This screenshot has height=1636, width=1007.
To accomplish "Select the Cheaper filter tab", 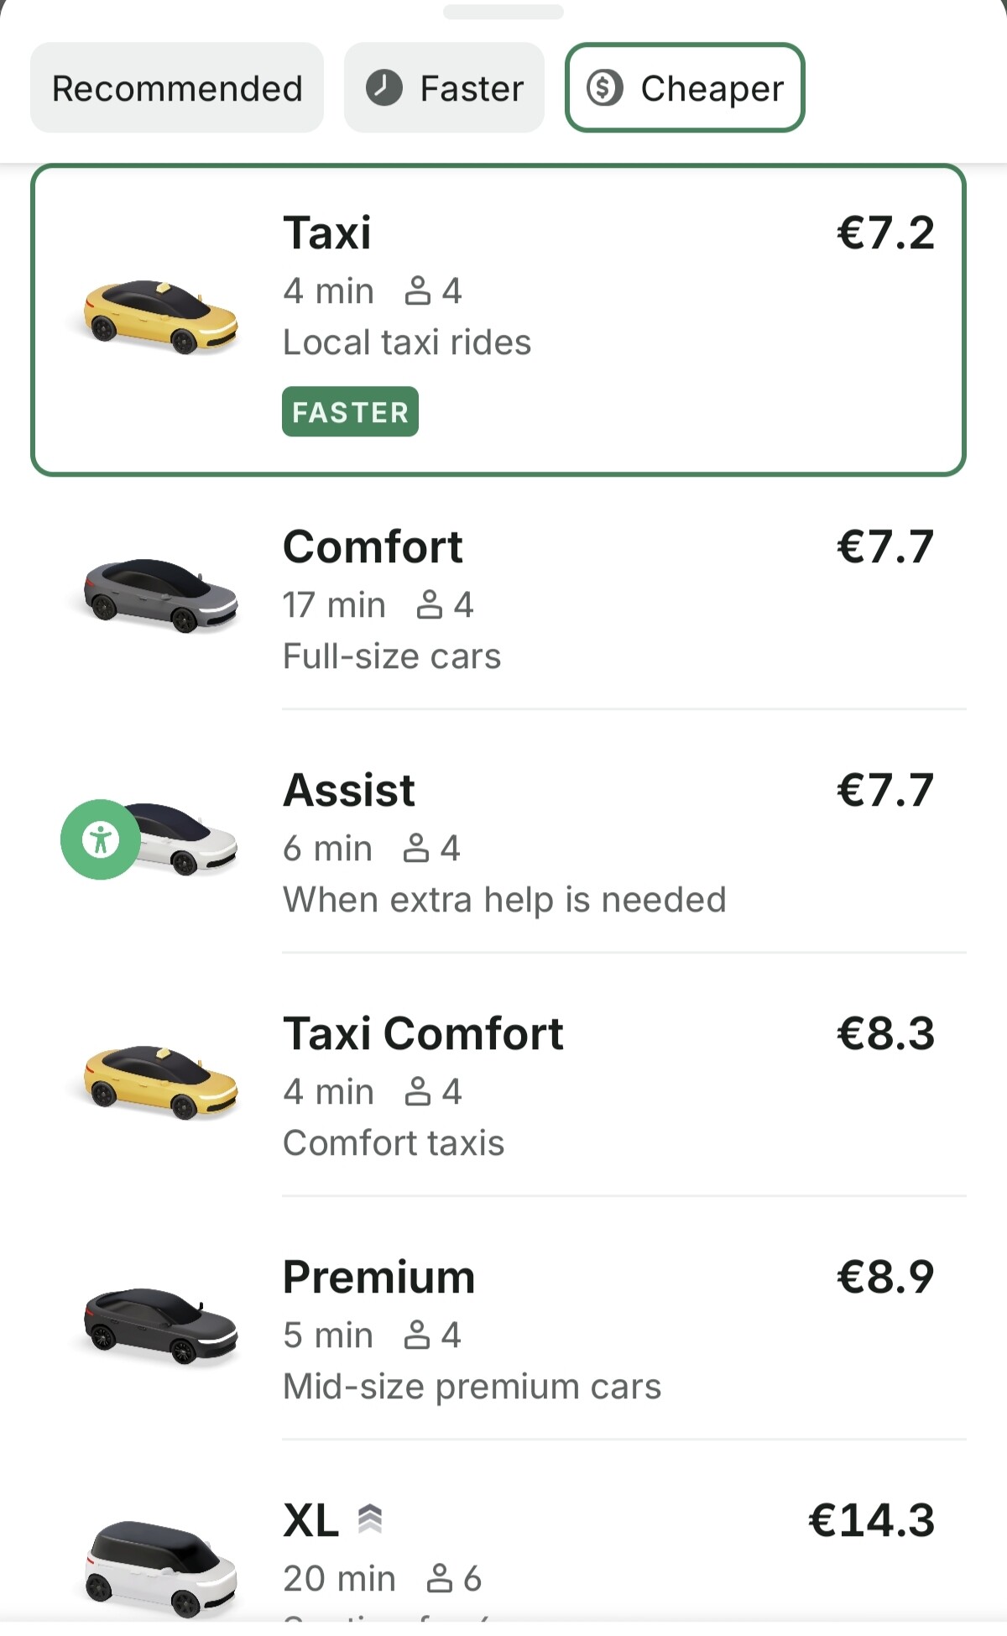I will 685,88.
